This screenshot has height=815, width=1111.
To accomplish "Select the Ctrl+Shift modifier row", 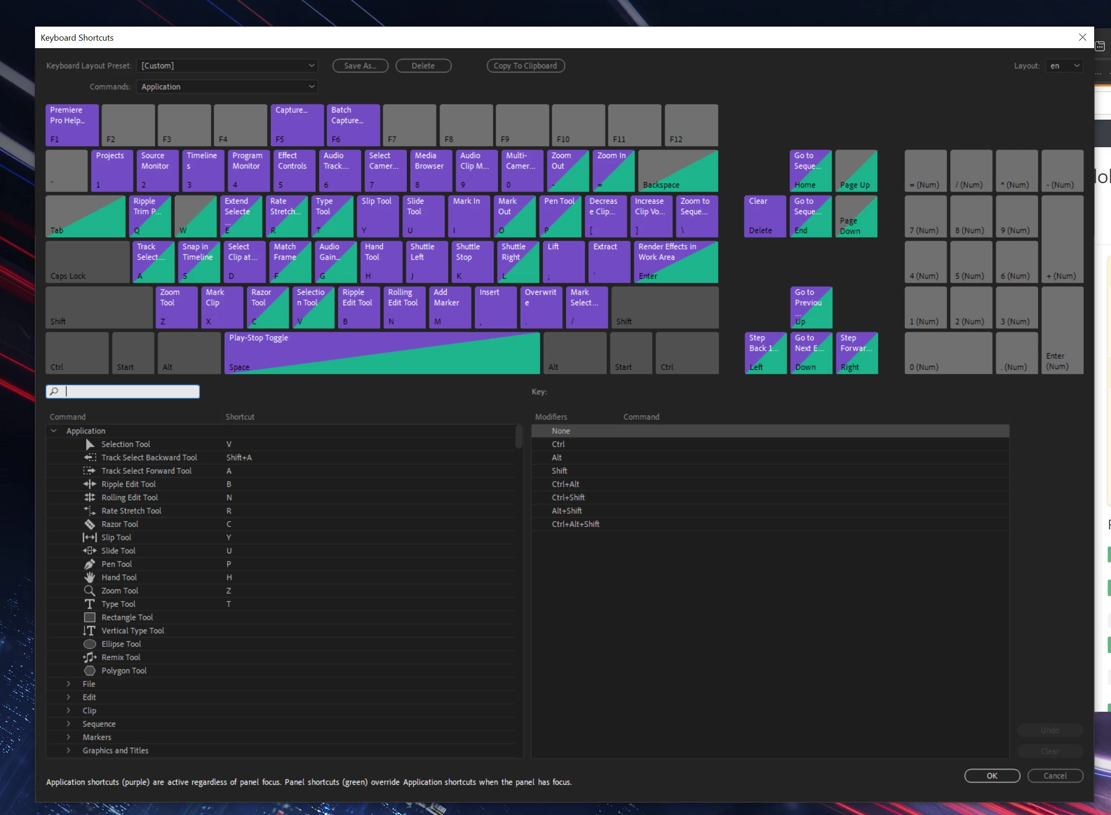I will click(x=568, y=497).
